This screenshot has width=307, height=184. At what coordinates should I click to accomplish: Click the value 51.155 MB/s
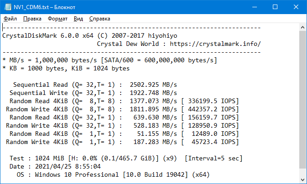tap(157, 134)
